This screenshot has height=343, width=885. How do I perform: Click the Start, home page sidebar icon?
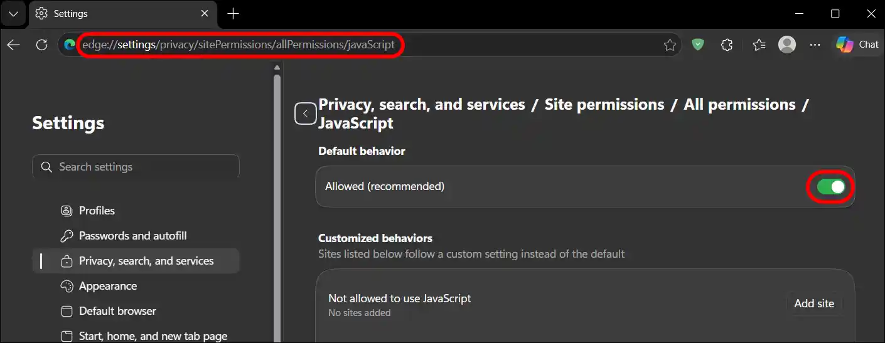pyautogui.click(x=67, y=336)
